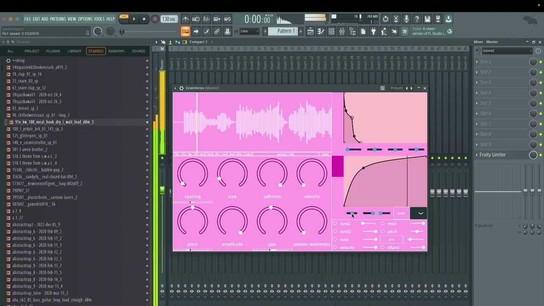Open the mixer view icon
Image resolution: width=544 pixels, height=306 pixels.
pyautogui.click(x=342, y=31)
